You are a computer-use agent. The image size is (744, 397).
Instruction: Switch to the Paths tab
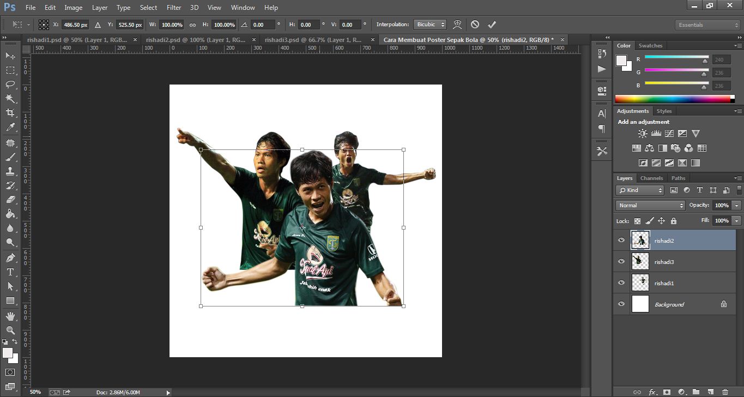[x=678, y=178]
